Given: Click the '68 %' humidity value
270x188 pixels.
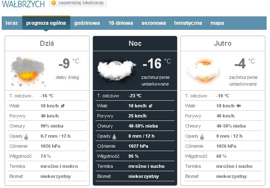Looking at the screenshot, I should point(221,156).
